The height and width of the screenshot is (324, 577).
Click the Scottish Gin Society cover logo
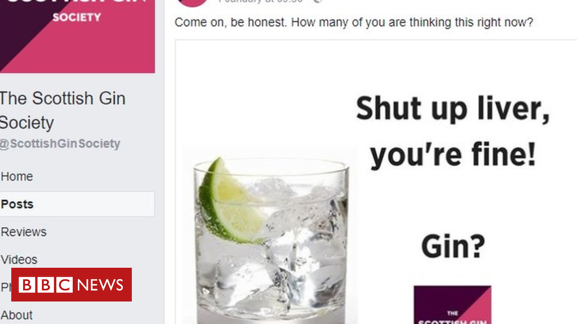pyautogui.click(x=77, y=36)
